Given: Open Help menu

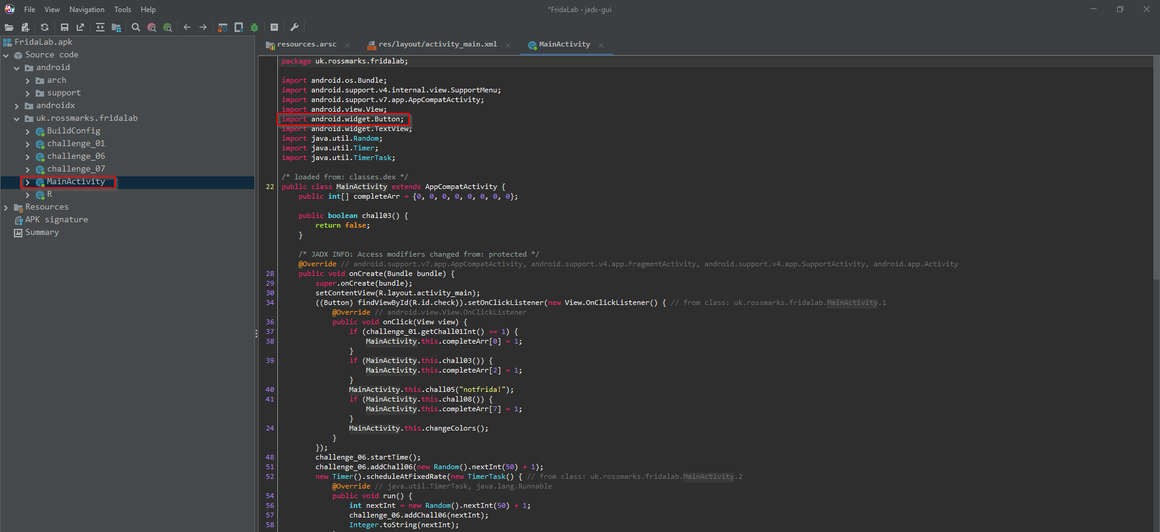Looking at the screenshot, I should click(148, 10).
